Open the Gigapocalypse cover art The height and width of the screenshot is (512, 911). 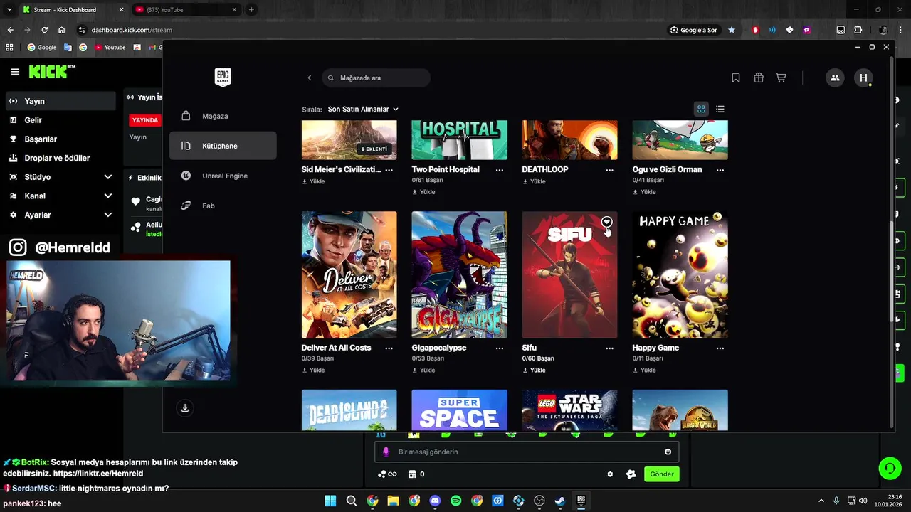coord(459,274)
